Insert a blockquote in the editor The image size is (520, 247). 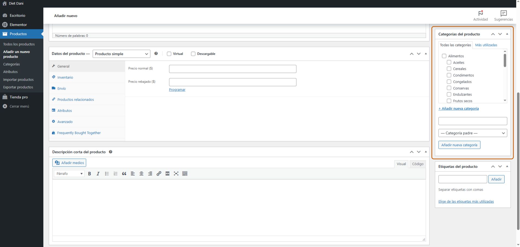click(124, 174)
